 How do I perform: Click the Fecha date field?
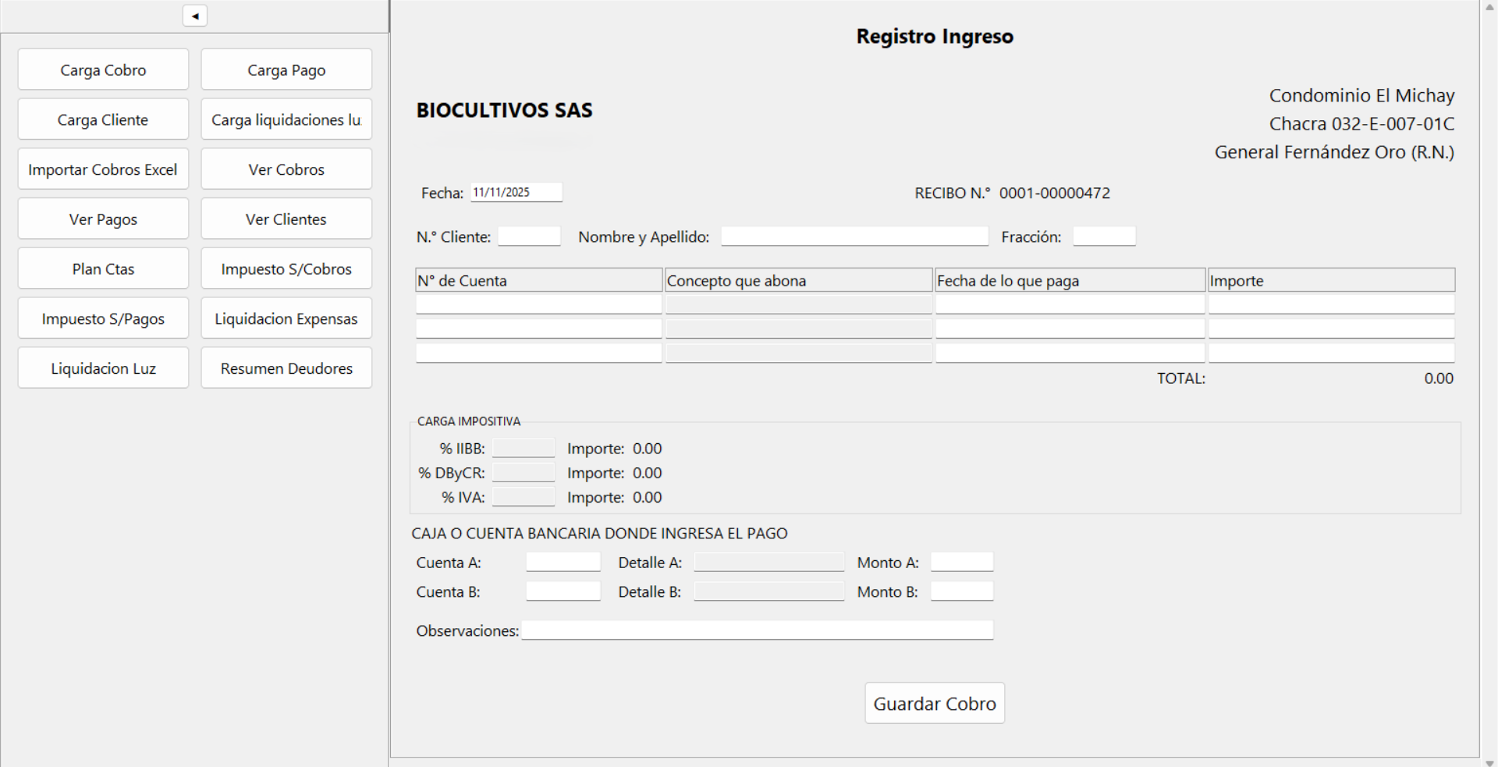pos(516,193)
